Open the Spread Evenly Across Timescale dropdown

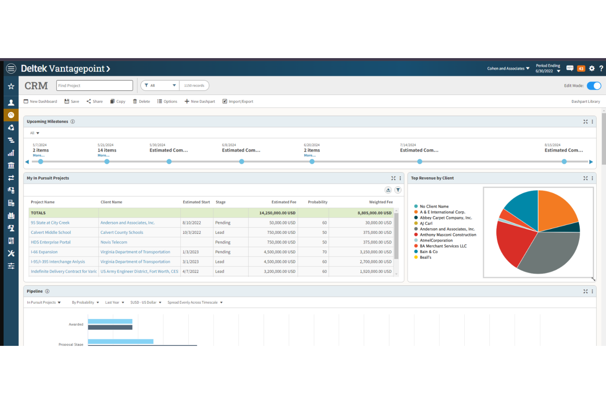[x=195, y=302]
